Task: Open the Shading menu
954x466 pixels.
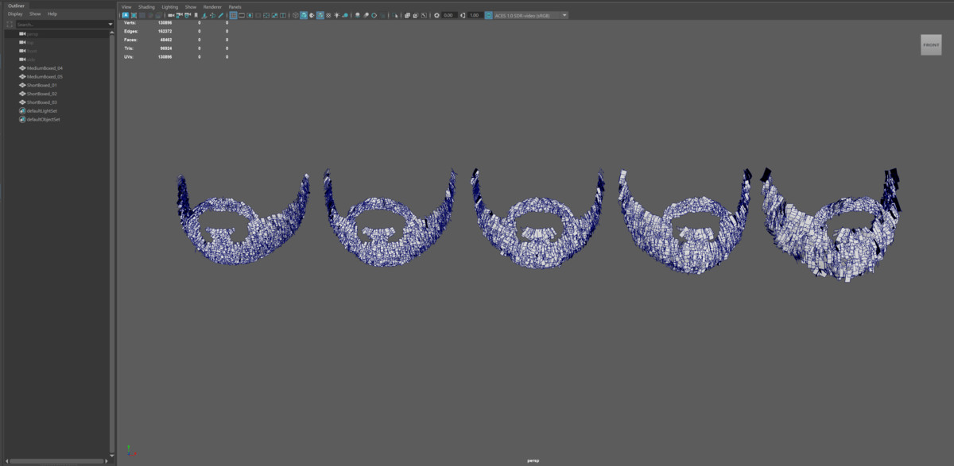Action: pyautogui.click(x=146, y=6)
